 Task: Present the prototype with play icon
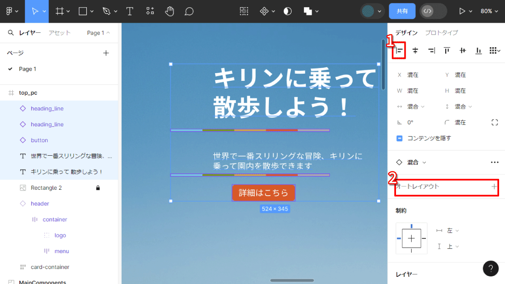(462, 11)
